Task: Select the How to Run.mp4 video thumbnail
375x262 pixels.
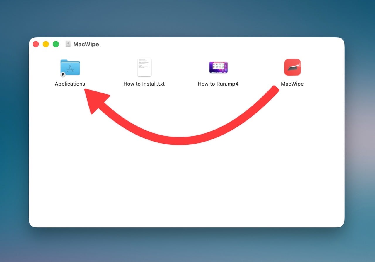Action: tap(218, 67)
